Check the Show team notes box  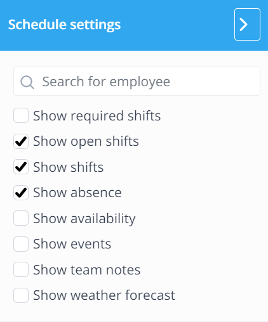[21, 269]
